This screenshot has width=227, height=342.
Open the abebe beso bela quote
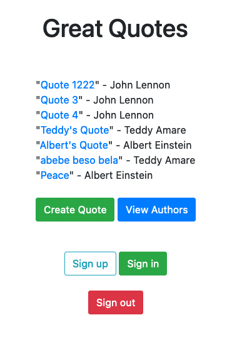79,160
